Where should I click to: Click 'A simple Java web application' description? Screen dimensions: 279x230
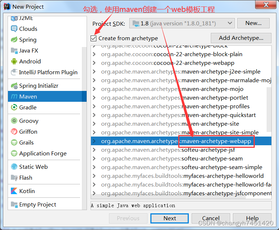tap(133, 205)
